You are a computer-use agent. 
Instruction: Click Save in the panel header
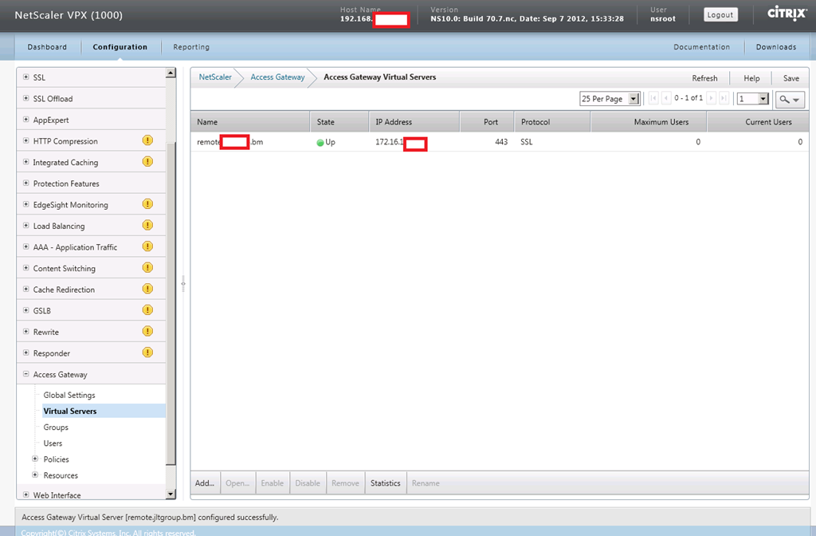coord(791,78)
